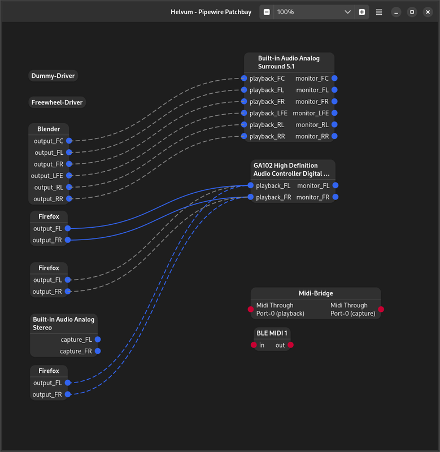
Task: Click capture_FL port on Analog Stereo
Action: coord(98,340)
